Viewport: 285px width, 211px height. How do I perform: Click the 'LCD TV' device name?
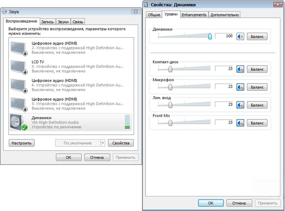[38, 62]
